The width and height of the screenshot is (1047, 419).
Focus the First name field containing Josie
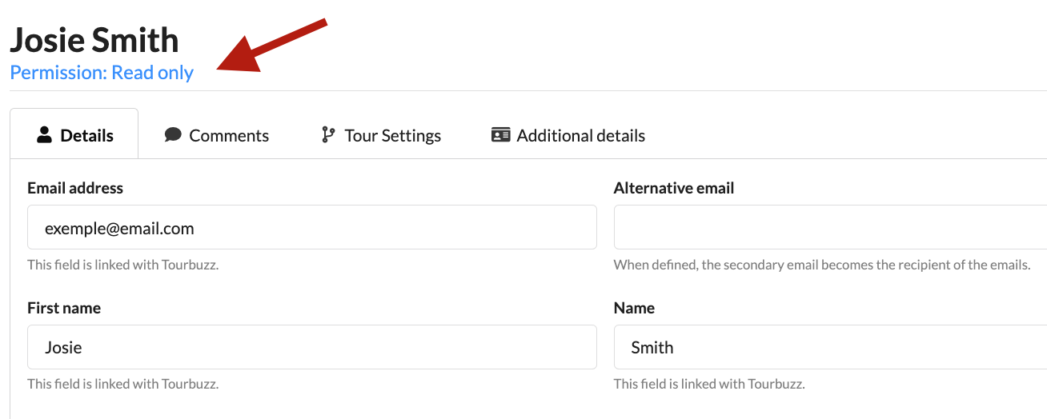[x=311, y=348]
